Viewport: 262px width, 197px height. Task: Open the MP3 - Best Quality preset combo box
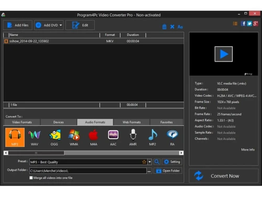tap(91, 162)
